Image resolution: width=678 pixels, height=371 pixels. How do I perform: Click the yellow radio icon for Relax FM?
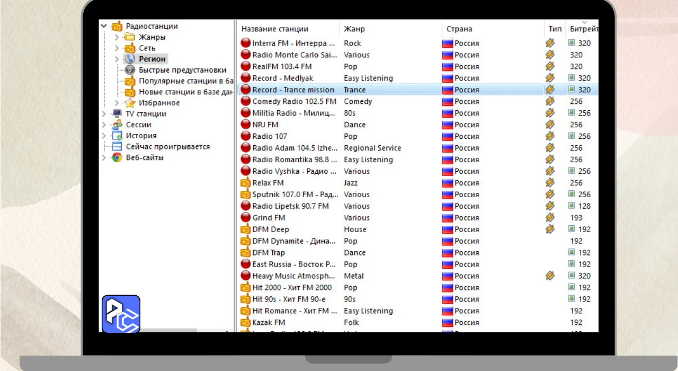pos(245,183)
